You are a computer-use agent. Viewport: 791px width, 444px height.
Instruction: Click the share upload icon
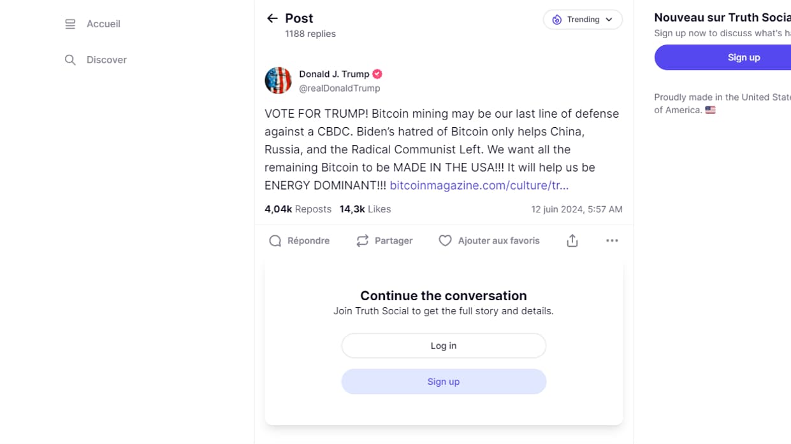(572, 240)
